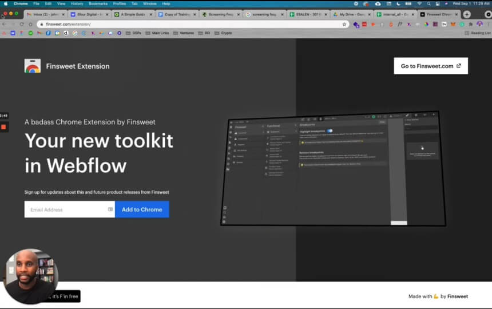Click the Finsweet link in footer
Image resolution: width=492 pixels, height=309 pixels.
coord(458,296)
